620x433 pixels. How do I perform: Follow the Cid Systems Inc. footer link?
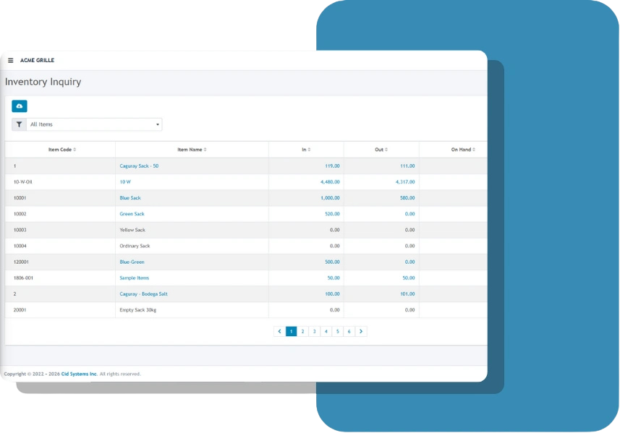coord(80,374)
